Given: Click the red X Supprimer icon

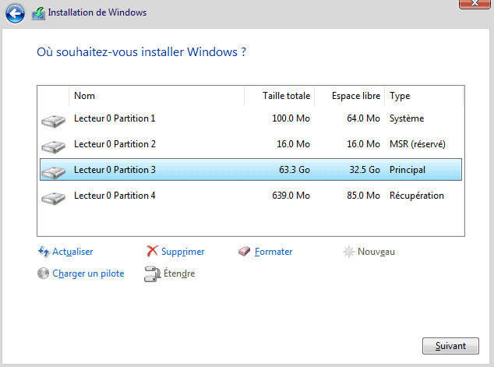Looking at the screenshot, I should coord(152,251).
